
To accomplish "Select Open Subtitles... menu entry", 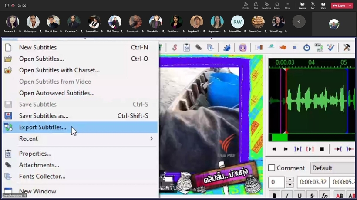I will [x=80, y=59].
